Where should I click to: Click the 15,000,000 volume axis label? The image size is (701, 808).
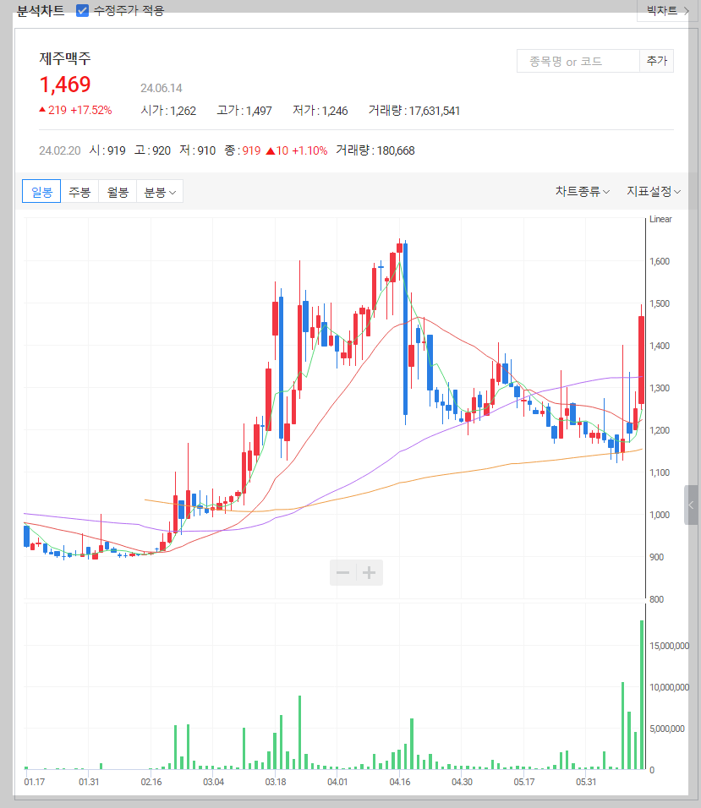[x=669, y=646]
